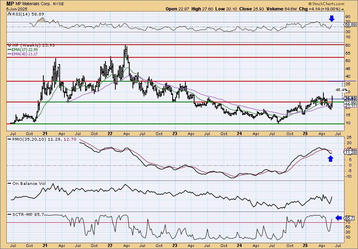
Task: Click the purple EMA(43) legend line marker
Action: coord(9,54)
